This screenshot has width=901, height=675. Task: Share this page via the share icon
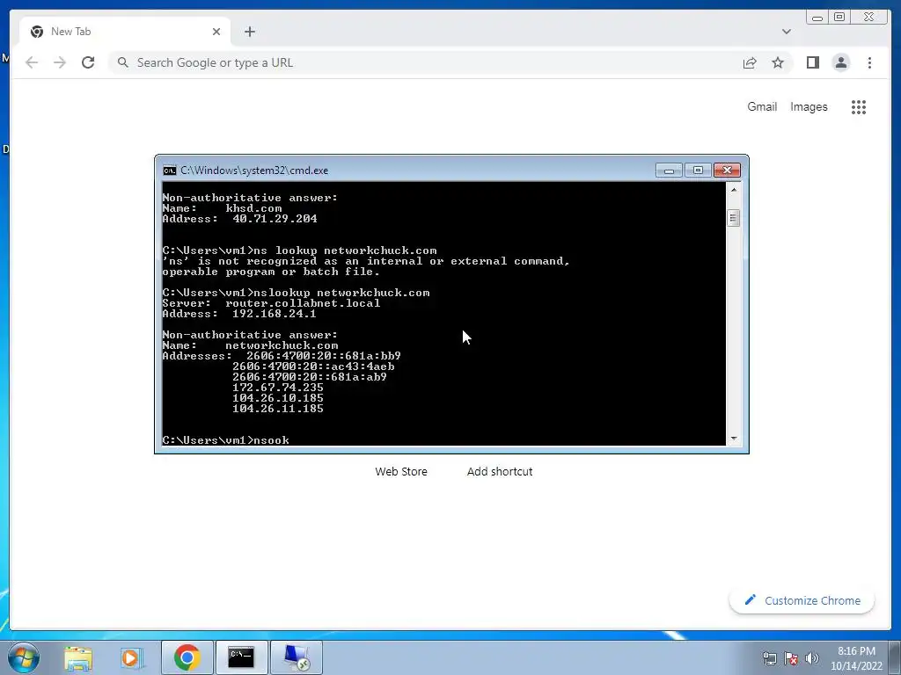pos(750,62)
